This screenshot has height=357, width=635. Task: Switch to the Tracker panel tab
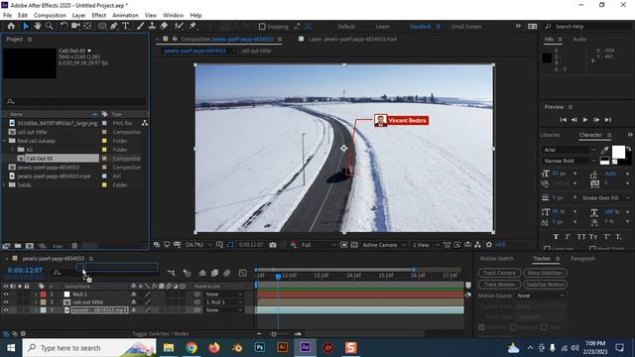pos(542,258)
